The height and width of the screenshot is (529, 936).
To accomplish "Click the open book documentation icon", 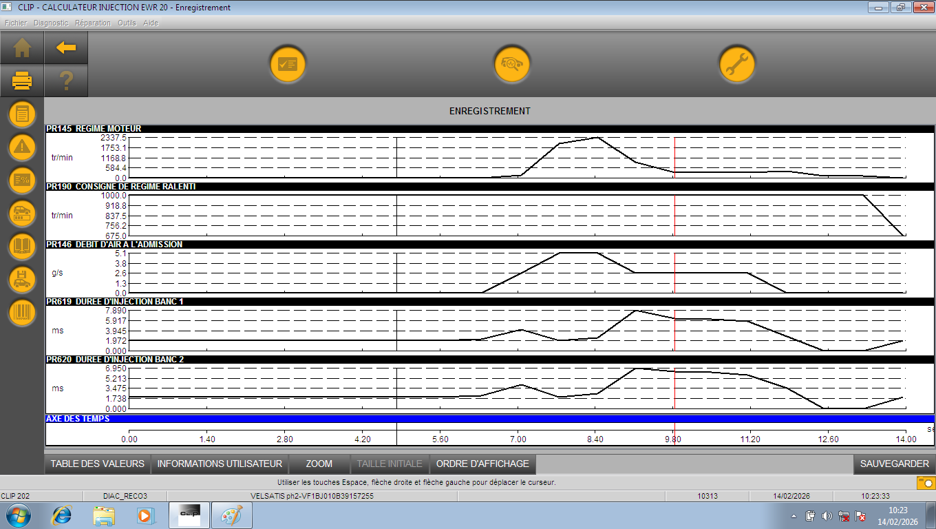I will [22, 246].
